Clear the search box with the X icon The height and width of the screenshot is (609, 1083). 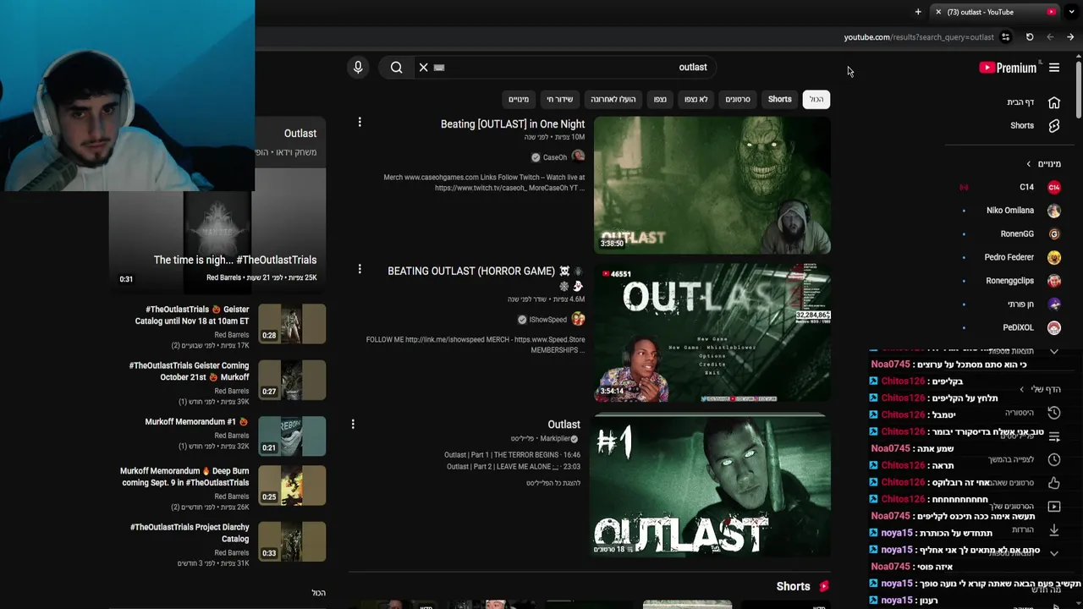(424, 68)
